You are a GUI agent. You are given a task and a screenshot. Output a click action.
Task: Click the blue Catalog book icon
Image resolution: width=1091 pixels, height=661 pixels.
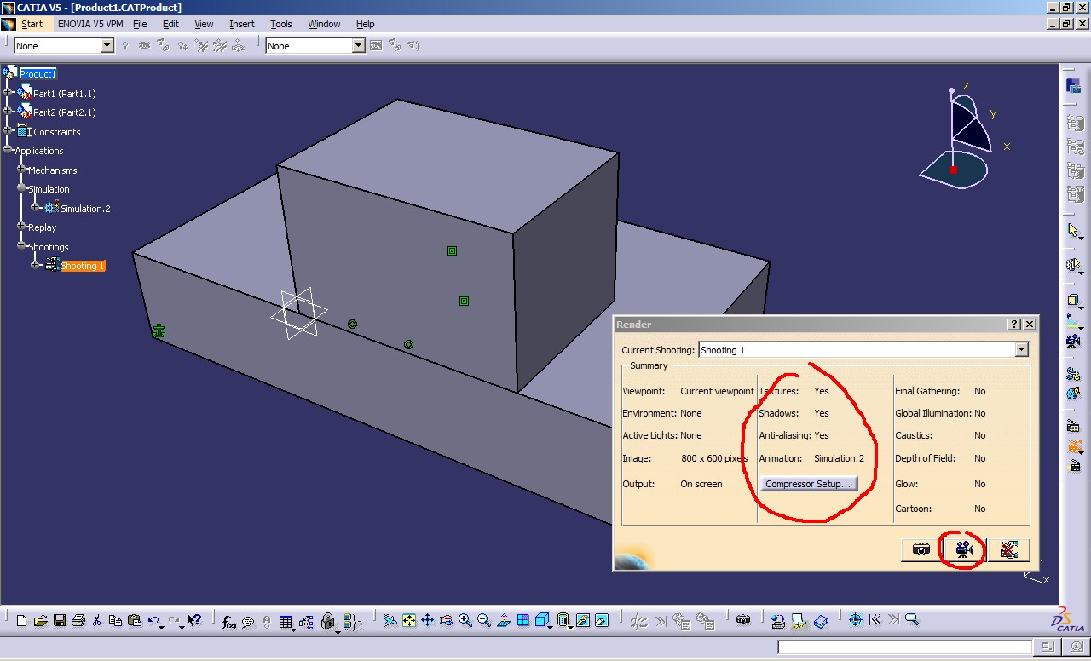point(821,621)
